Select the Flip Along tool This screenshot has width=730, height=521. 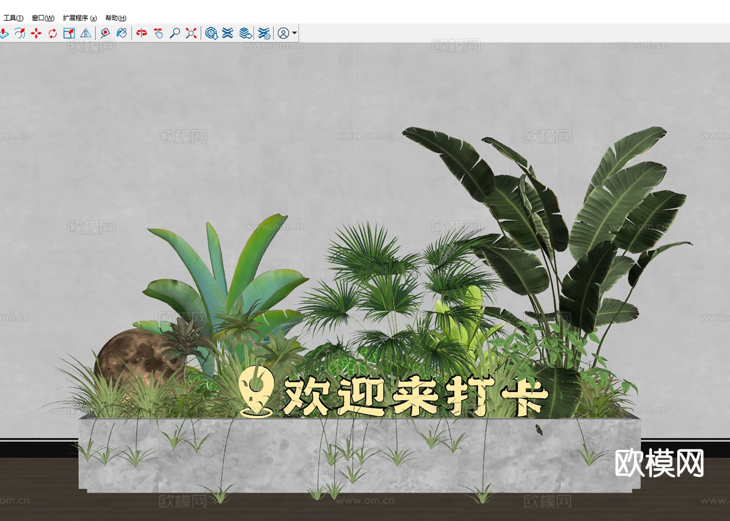tap(86, 33)
